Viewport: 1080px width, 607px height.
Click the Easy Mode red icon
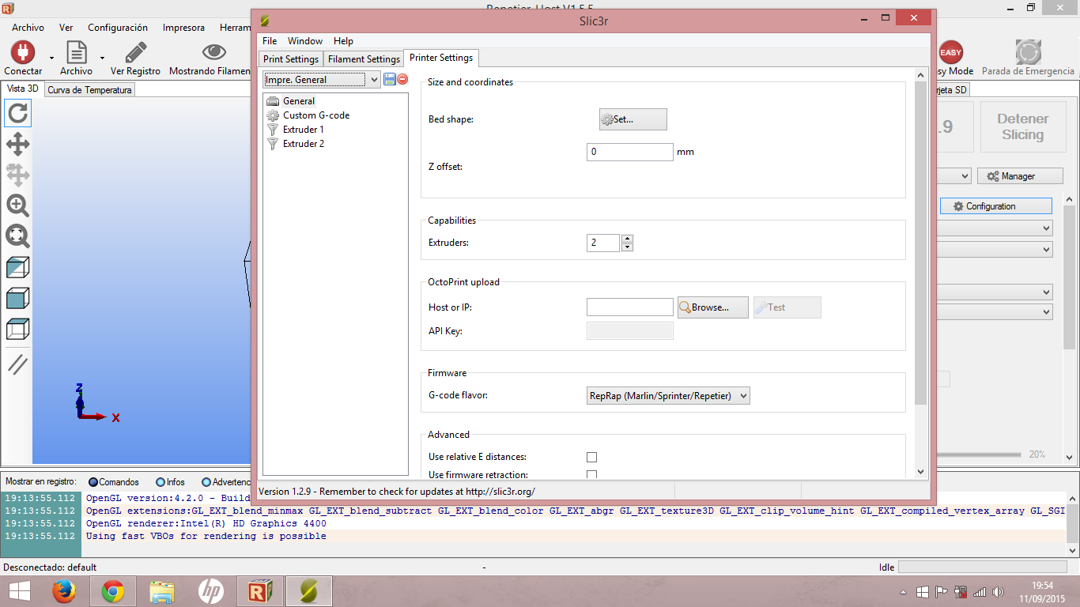tap(950, 52)
